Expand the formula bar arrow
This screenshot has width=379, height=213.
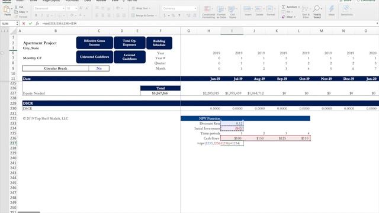[377, 24]
